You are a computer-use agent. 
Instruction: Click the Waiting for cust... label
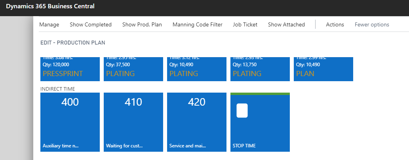124,146
